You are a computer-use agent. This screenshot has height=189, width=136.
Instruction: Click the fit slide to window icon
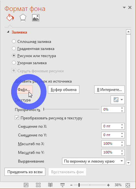point(128,185)
